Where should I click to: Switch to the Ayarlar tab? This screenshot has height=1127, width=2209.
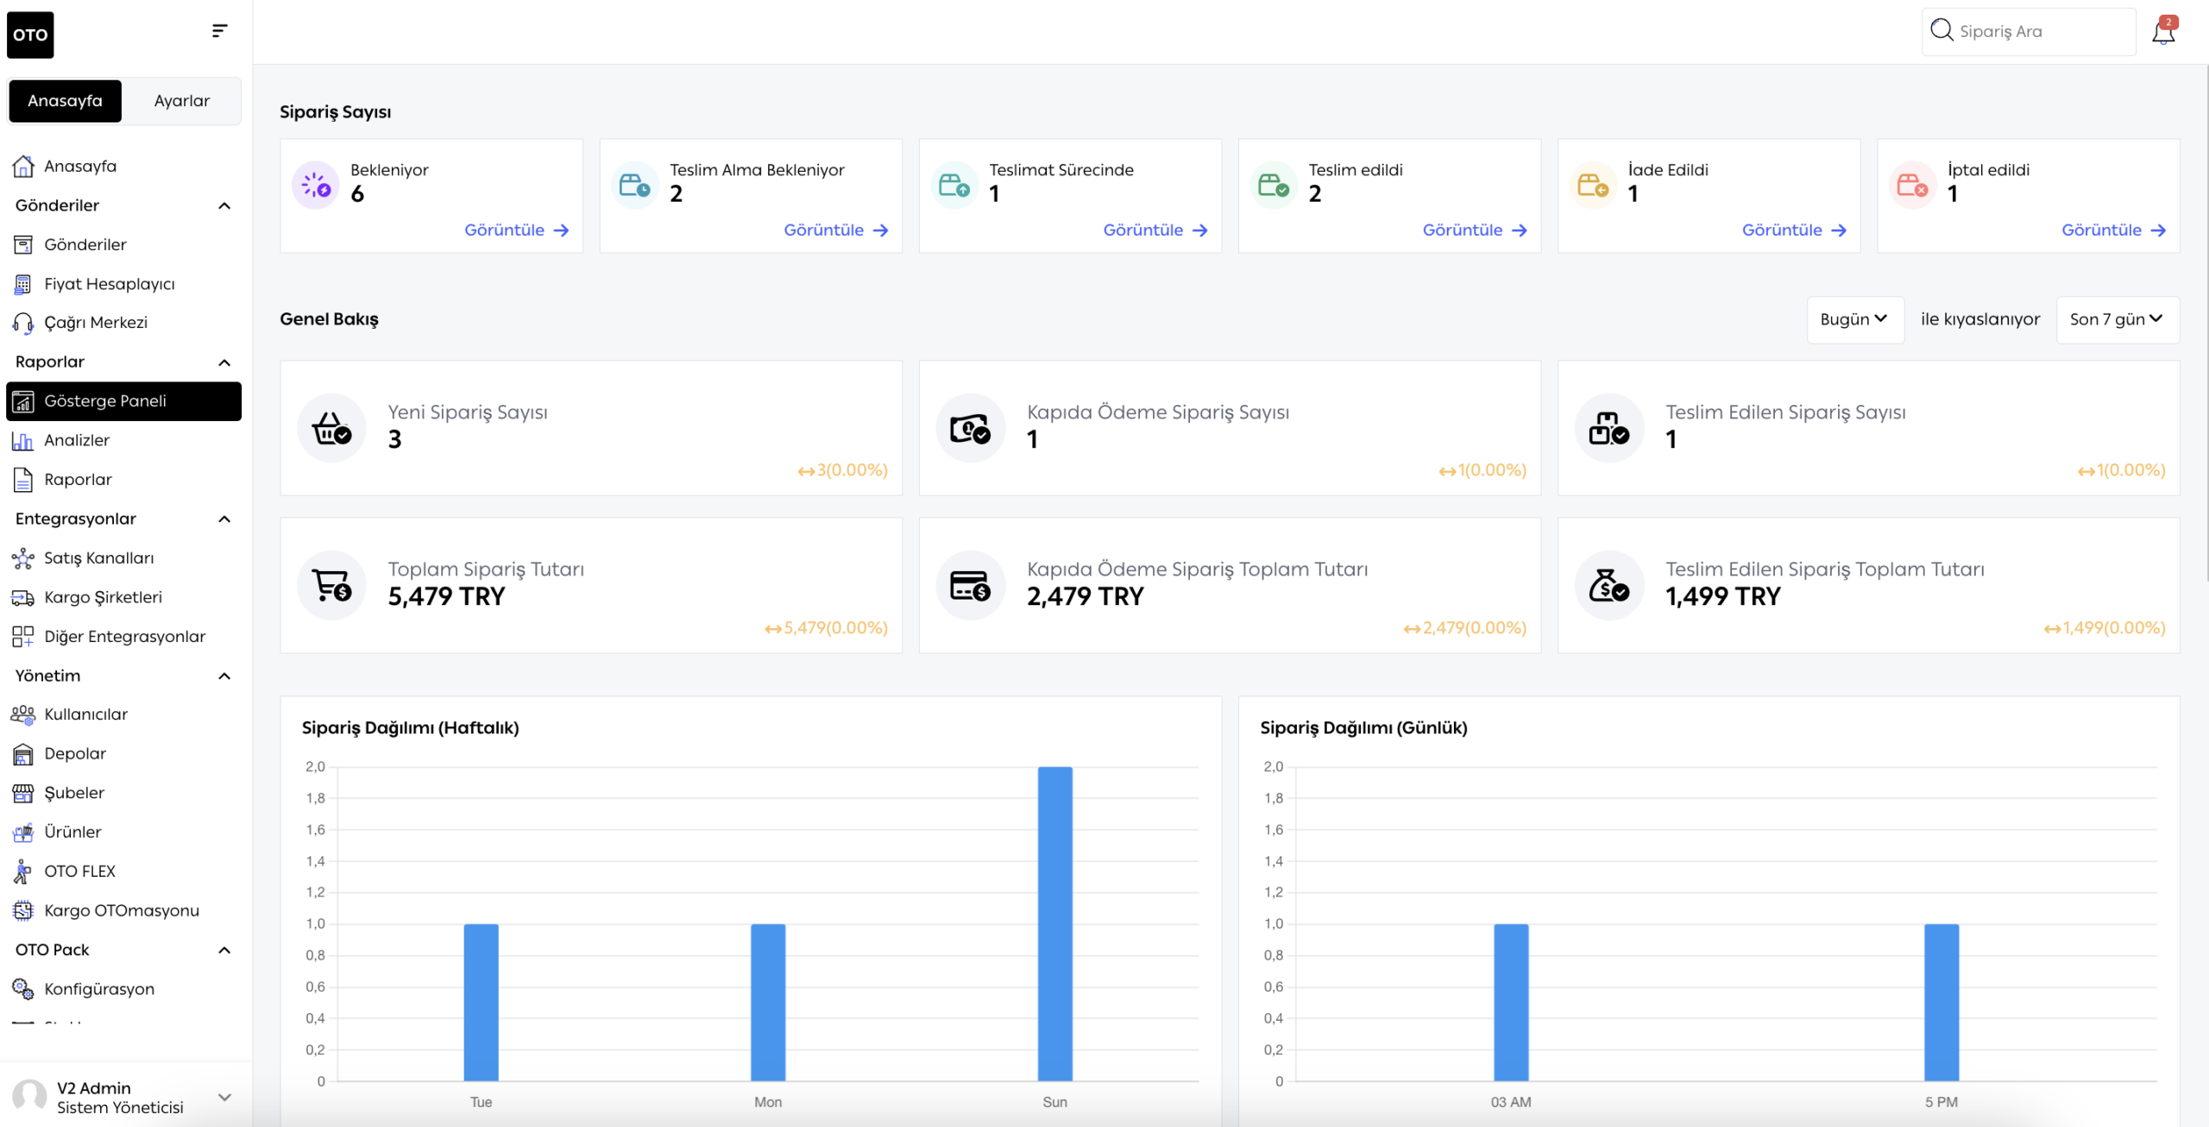(x=182, y=101)
